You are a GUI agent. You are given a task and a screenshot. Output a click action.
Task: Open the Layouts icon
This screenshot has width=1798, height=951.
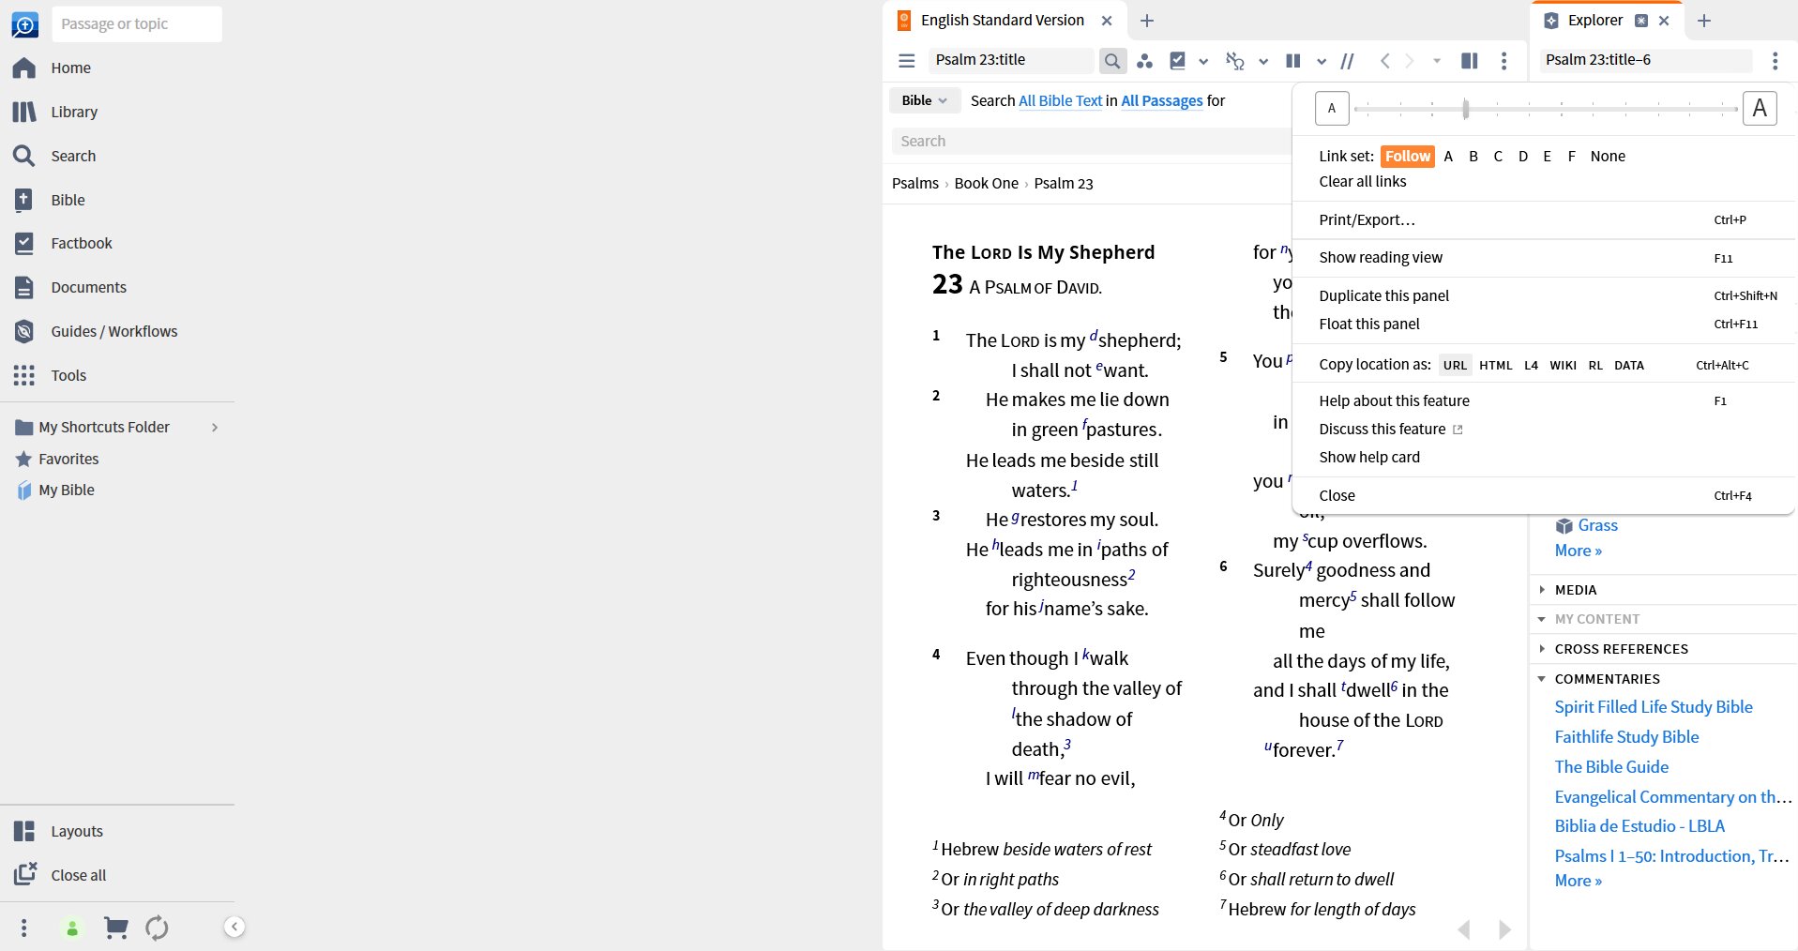click(24, 831)
